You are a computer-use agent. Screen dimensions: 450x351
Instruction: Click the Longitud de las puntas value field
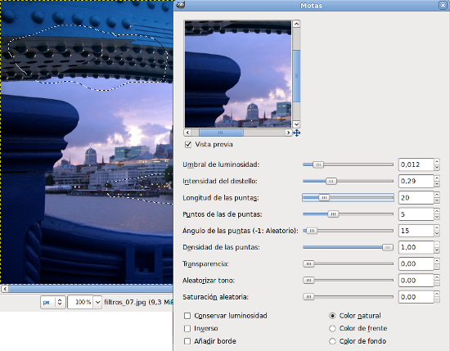416,198
